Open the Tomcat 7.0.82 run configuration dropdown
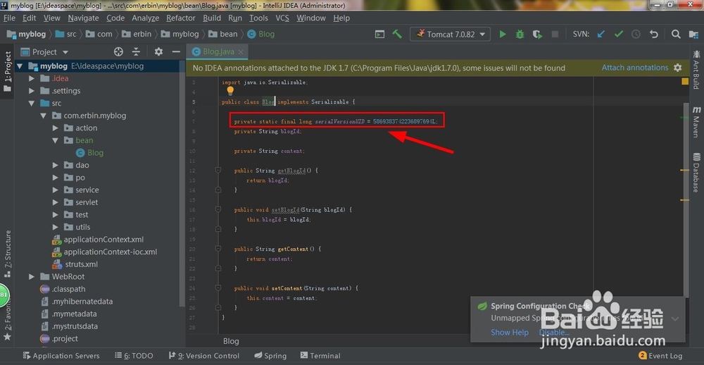 (x=450, y=34)
